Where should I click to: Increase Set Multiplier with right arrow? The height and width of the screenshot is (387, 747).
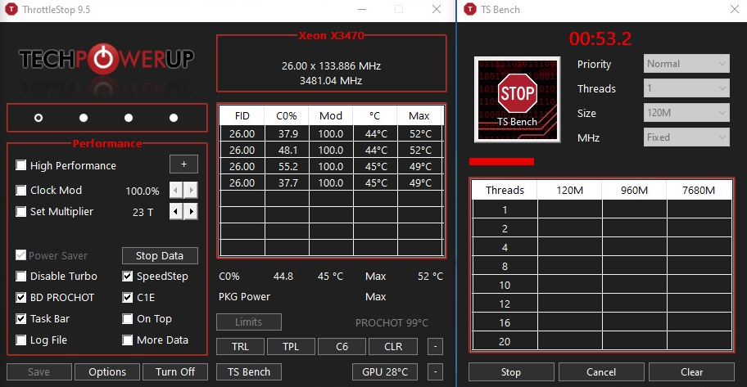[191, 211]
